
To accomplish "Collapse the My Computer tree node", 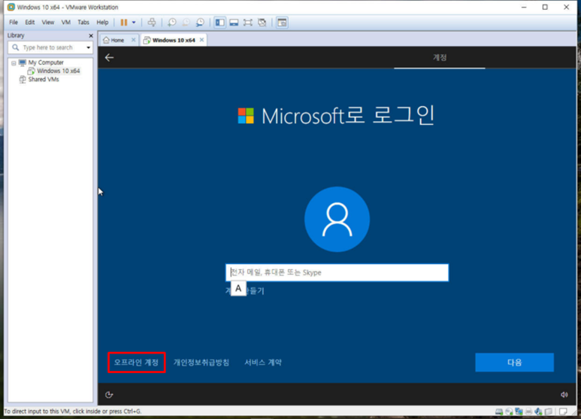I will [14, 63].
